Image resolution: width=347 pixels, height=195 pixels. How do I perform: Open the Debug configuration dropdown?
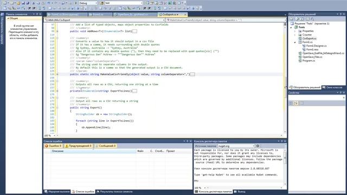pos(96,3)
